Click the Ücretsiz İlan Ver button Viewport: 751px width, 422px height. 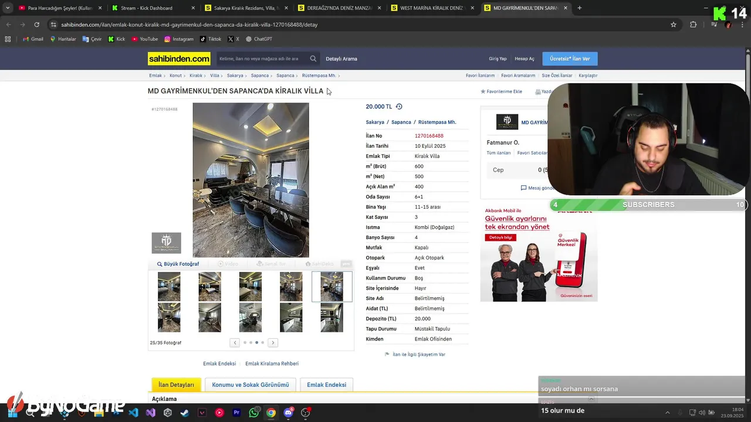point(570,59)
